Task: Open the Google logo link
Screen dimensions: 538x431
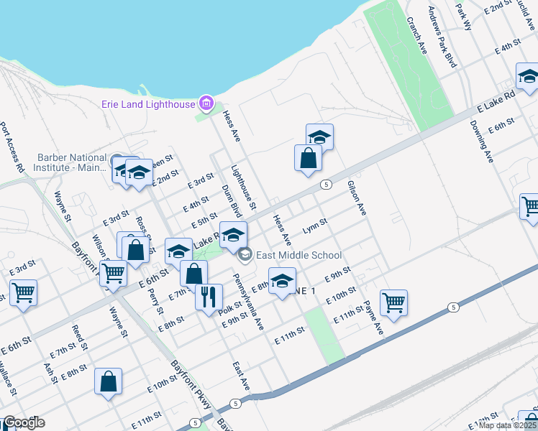Action: (x=24, y=422)
